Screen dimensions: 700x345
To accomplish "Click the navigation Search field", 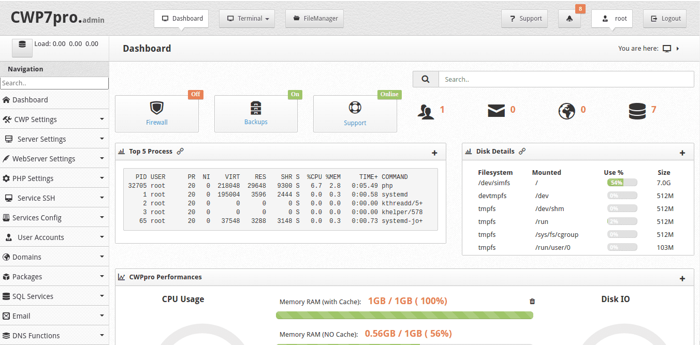I will tap(54, 83).
